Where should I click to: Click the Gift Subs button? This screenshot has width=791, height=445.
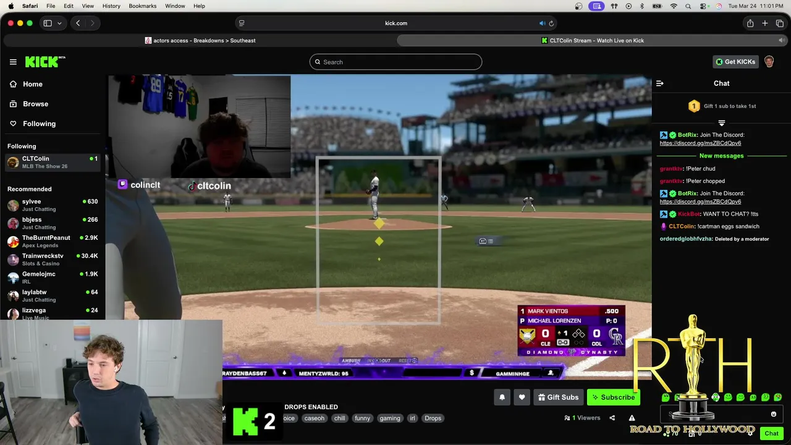(x=558, y=397)
